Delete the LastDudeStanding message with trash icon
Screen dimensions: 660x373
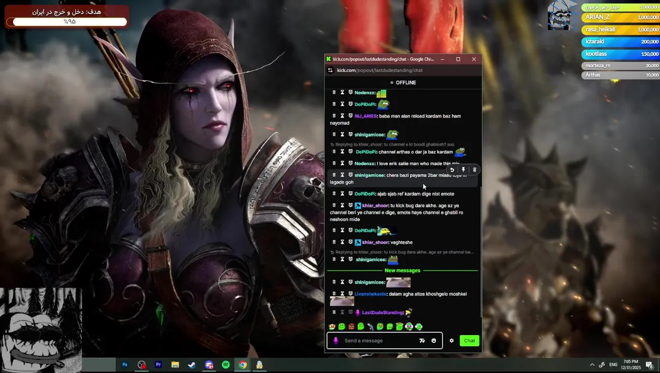[334, 312]
